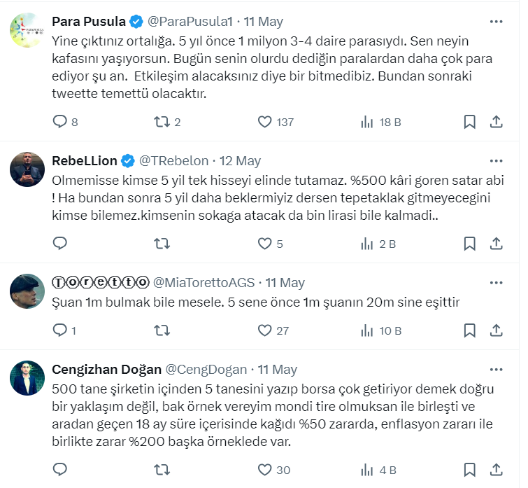Retweet Toretto's tweet about 1m
Screen dimensions: 528x488
(162, 330)
